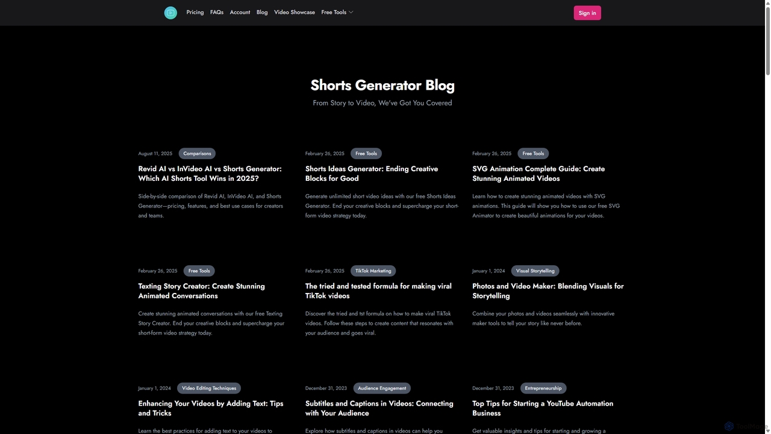Open Enhancing Your Videos by Adding Text article
This screenshot has width=771, height=434.
(211, 408)
